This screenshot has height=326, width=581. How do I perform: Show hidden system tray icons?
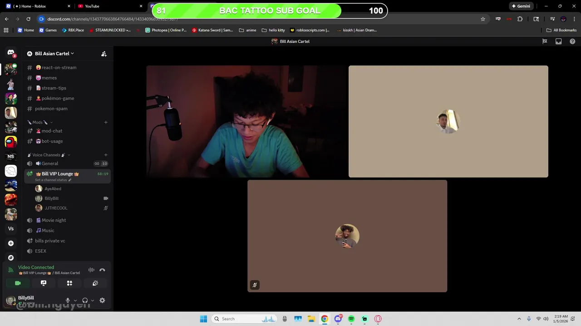tap(519, 319)
